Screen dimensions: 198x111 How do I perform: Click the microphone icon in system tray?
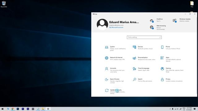click(173, 109)
